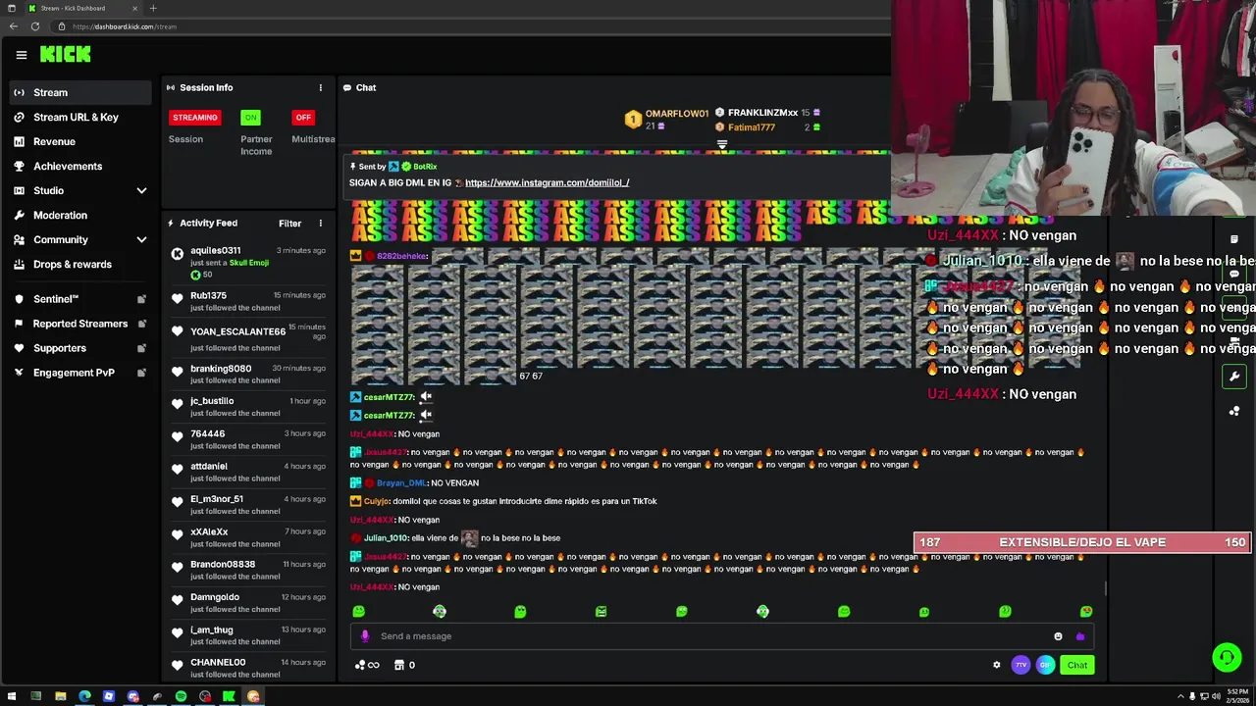Click the channel points infinity icon
The height and width of the screenshot is (706, 1256).
(367, 665)
